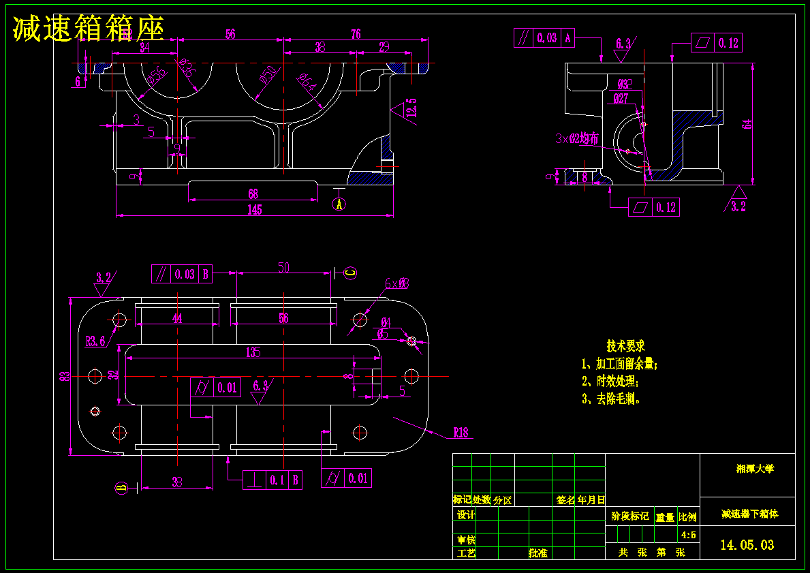810x573 pixels.
Task: Click the parallelism frame 0.03 A
Action: tap(544, 37)
